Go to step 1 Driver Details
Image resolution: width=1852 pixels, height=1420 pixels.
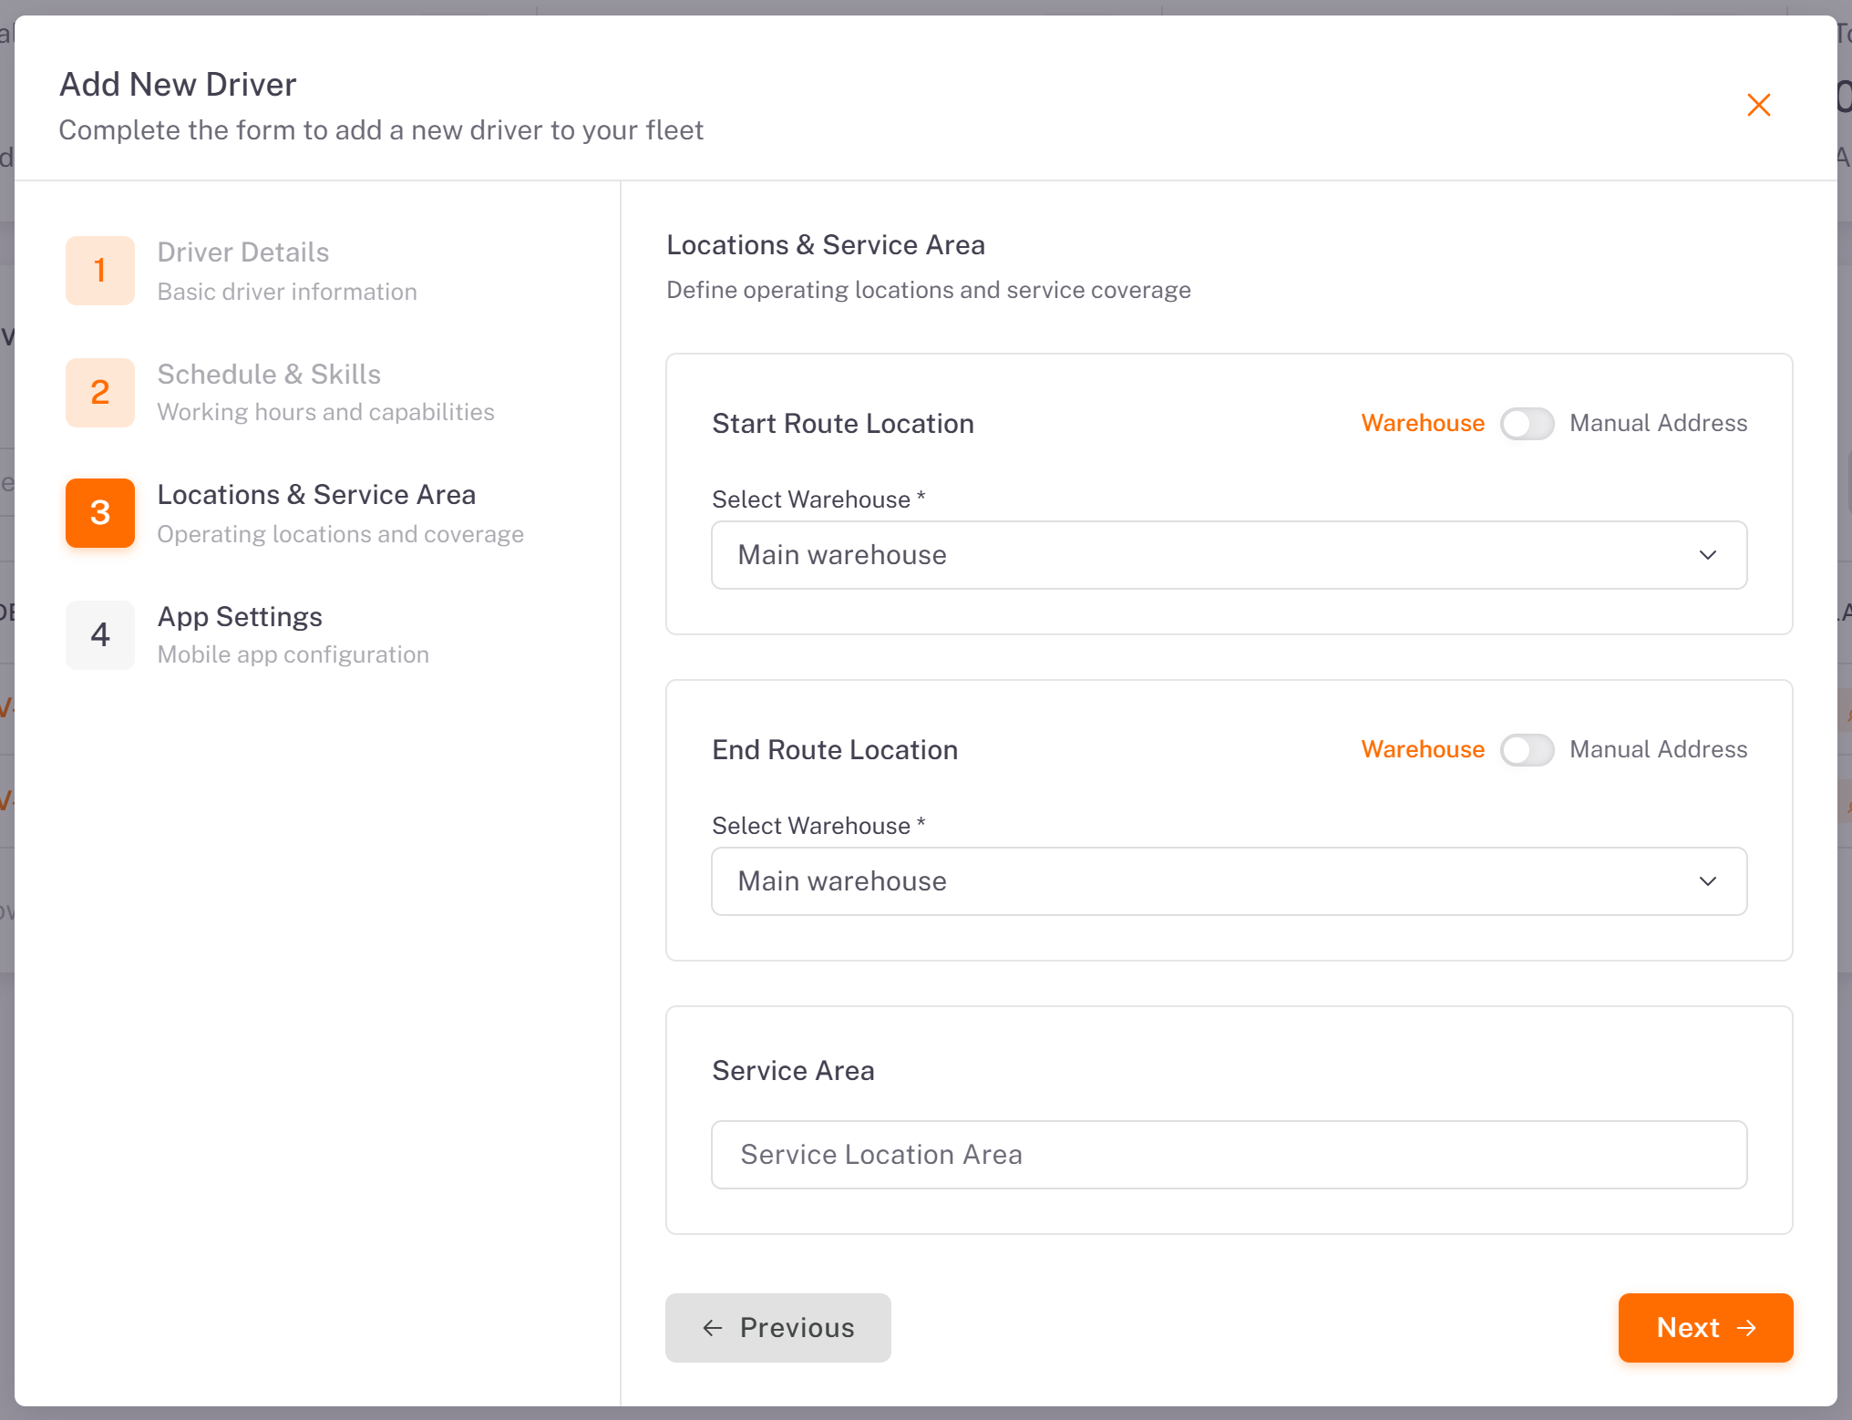pyautogui.click(x=100, y=271)
